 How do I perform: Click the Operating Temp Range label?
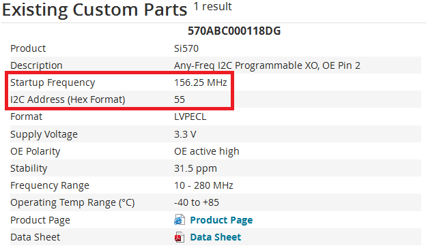pyautogui.click(x=72, y=203)
